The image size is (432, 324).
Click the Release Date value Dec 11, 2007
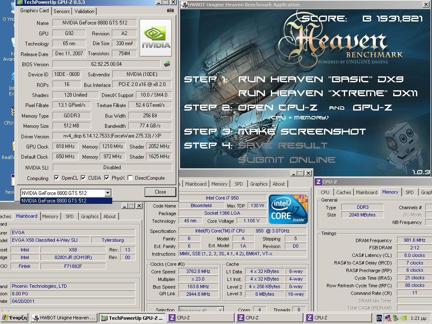[69, 54]
